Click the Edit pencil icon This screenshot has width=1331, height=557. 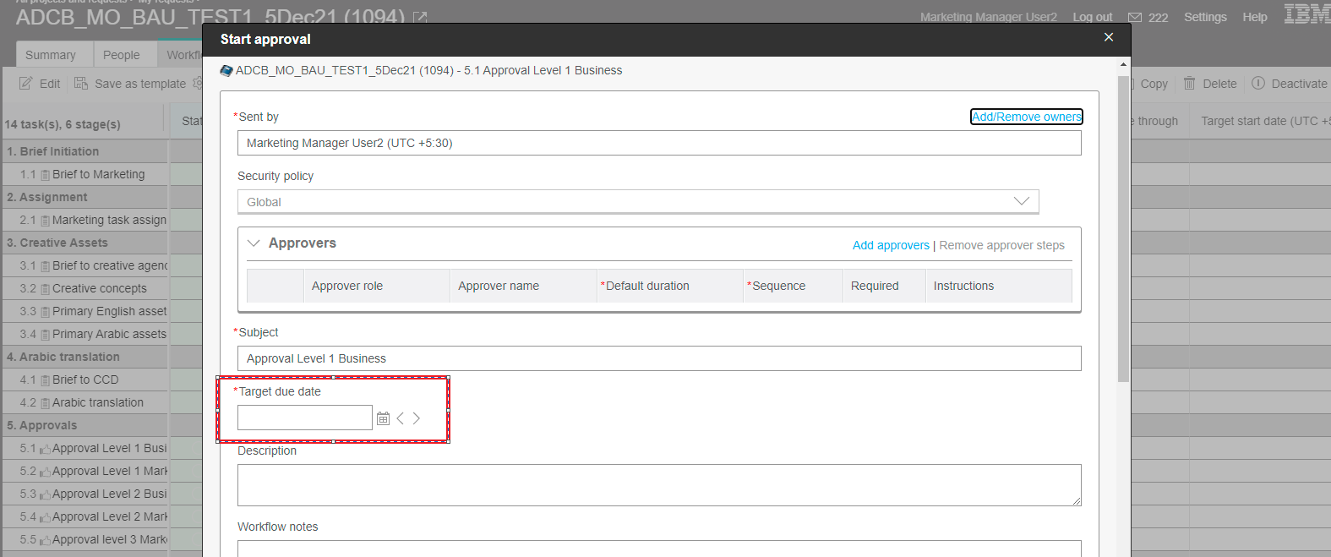(26, 83)
